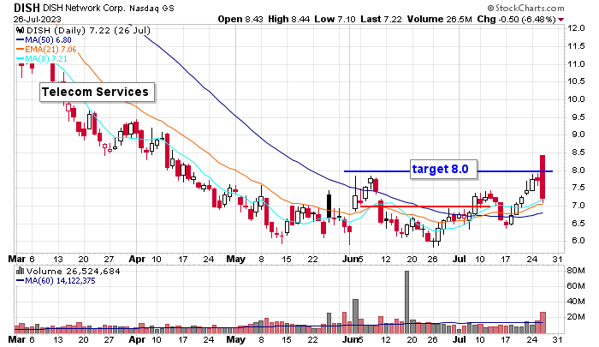Image resolution: width=599 pixels, height=347 pixels.
Task: Click the 9.0 price axis label
Action: pyautogui.click(x=578, y=135)
